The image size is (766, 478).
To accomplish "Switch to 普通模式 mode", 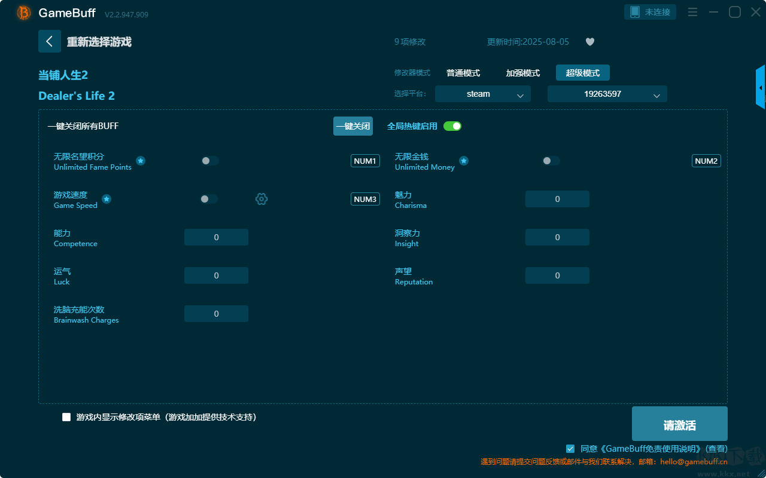I will pos(463,73).
